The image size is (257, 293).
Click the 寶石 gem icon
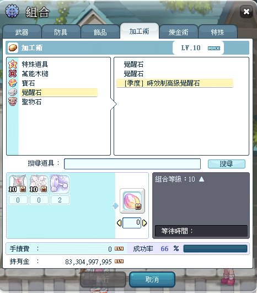pos(13,83)
